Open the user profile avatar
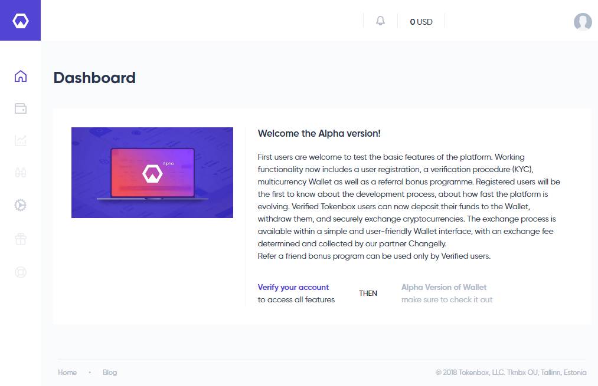This screenshot has width=598, height=386. (x=583, y=22)
